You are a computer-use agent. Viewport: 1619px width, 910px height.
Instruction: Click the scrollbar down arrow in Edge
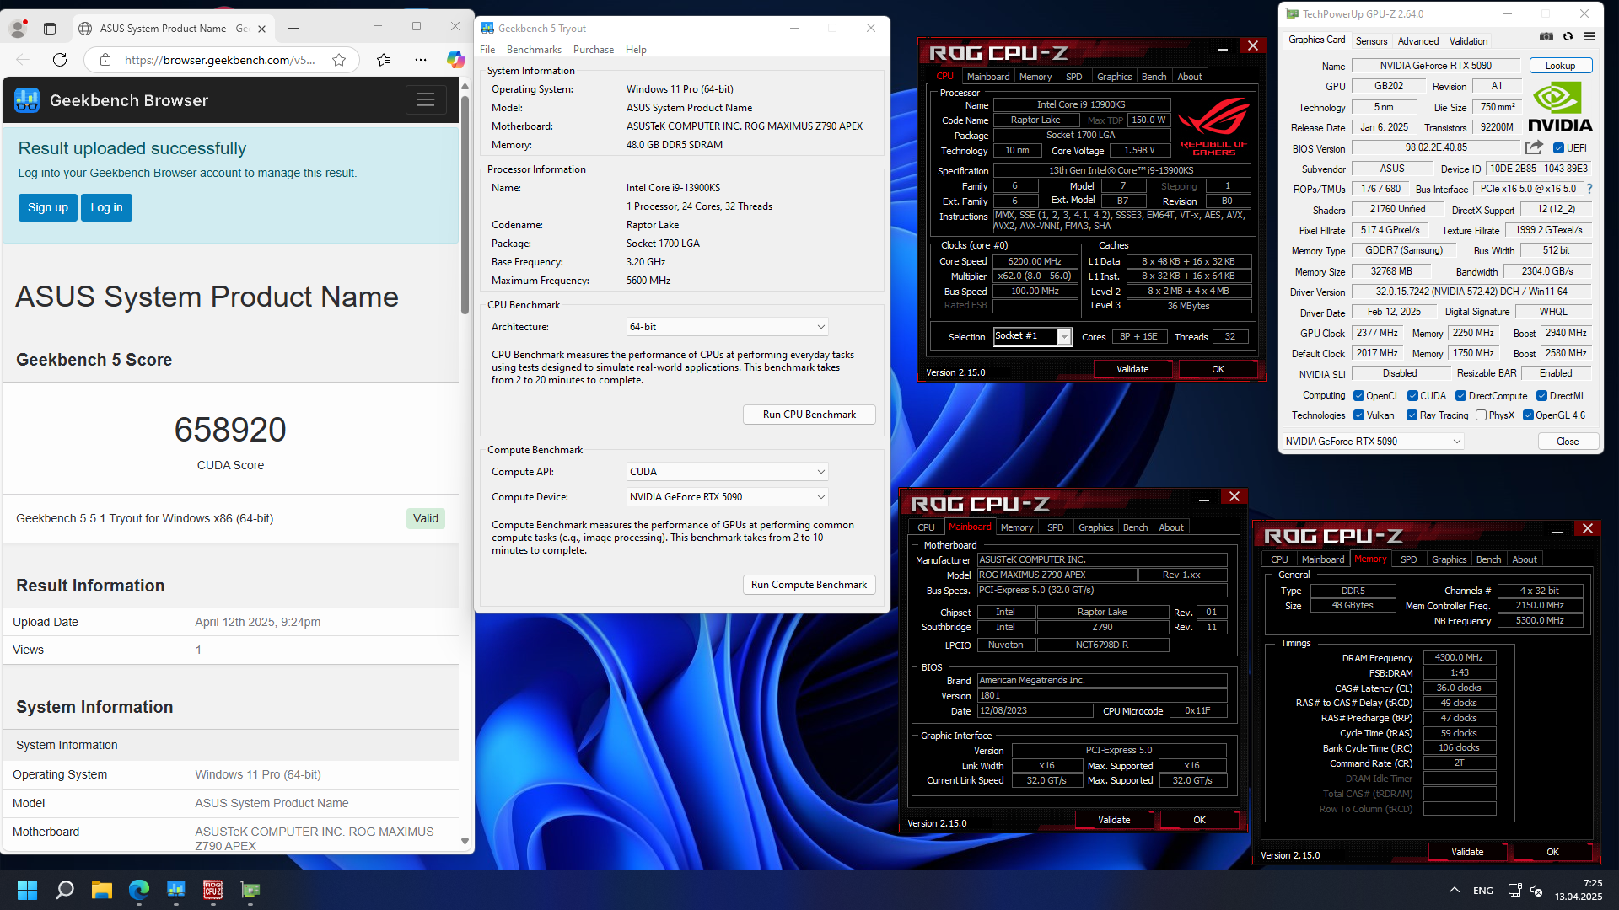(465, 841)
